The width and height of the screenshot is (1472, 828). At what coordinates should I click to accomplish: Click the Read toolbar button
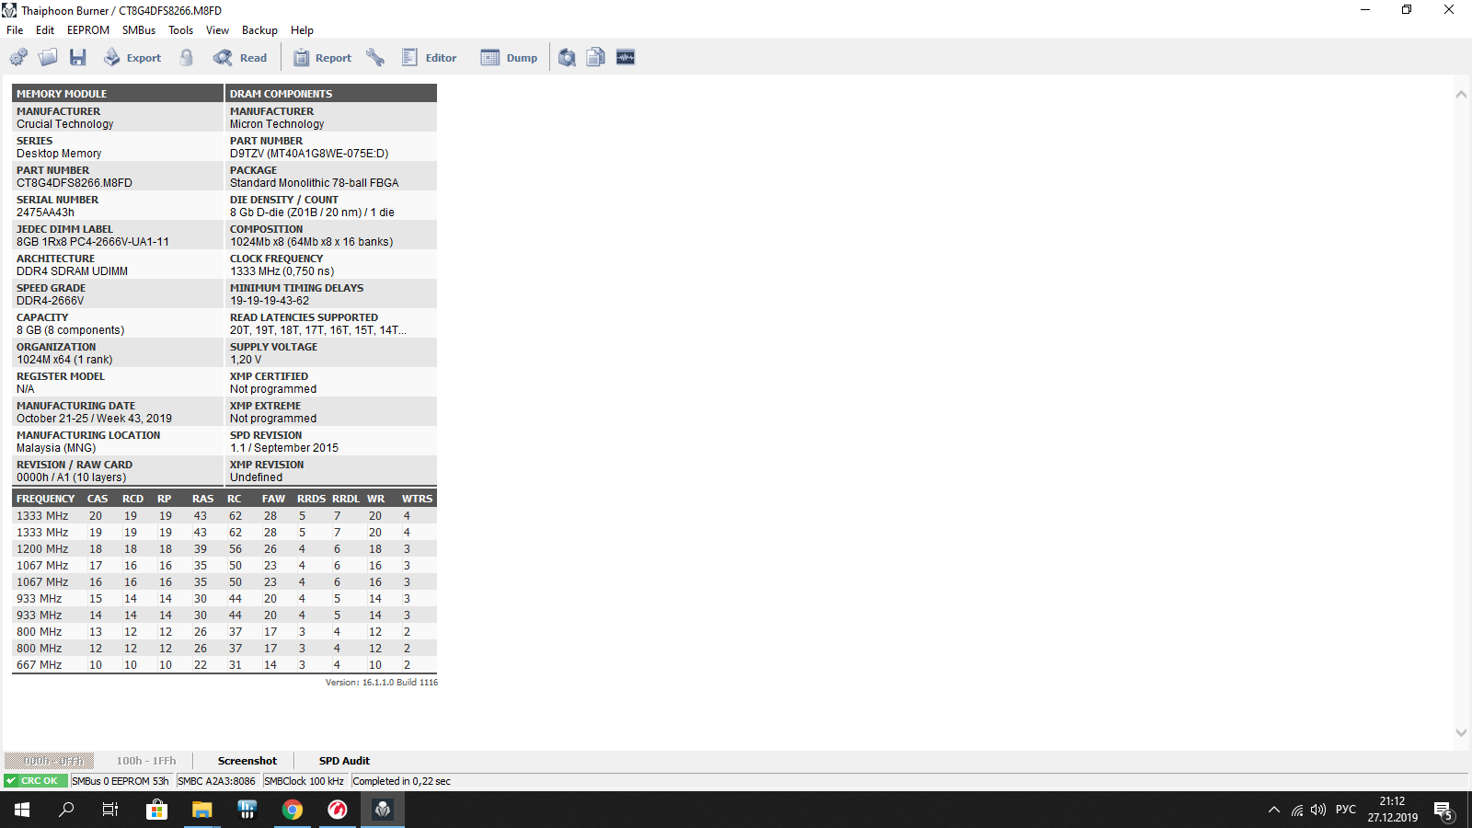(240, 58)
